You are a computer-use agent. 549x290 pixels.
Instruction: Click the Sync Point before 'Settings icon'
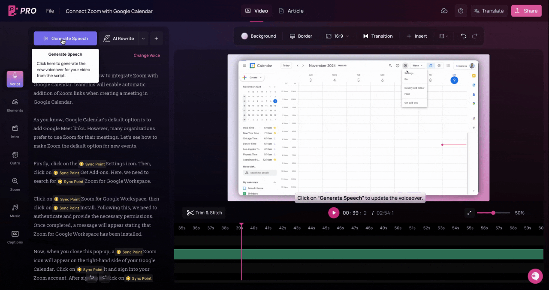[x=92, y=164]
